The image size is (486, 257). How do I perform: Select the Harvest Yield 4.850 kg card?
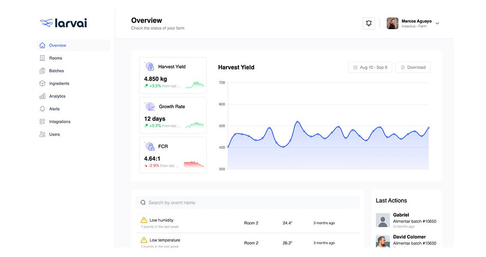coord(173,76)
